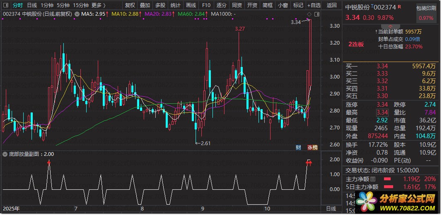Open the F10 company info
Screen dimensions: 442x215
[206, 5]
